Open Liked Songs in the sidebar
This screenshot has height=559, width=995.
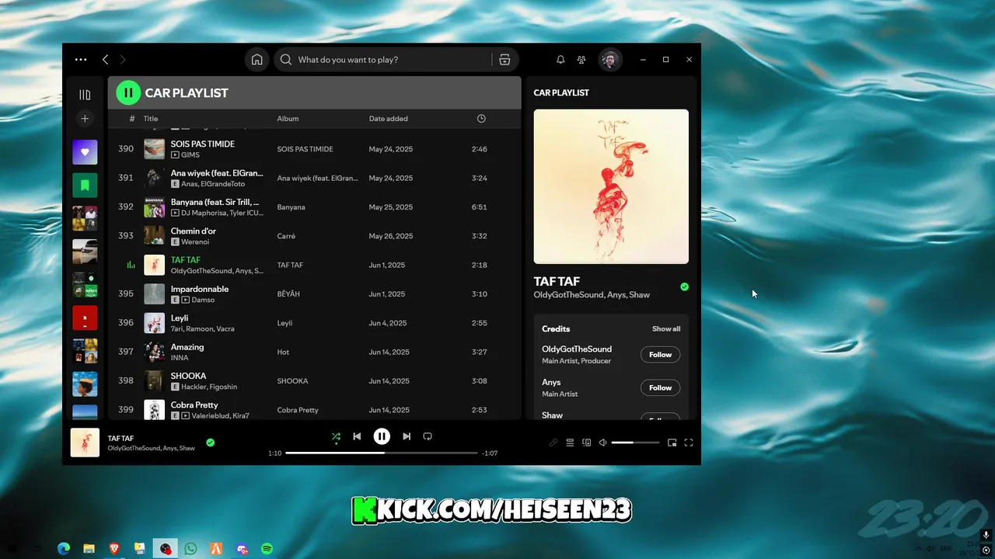[x=85, y=152]
